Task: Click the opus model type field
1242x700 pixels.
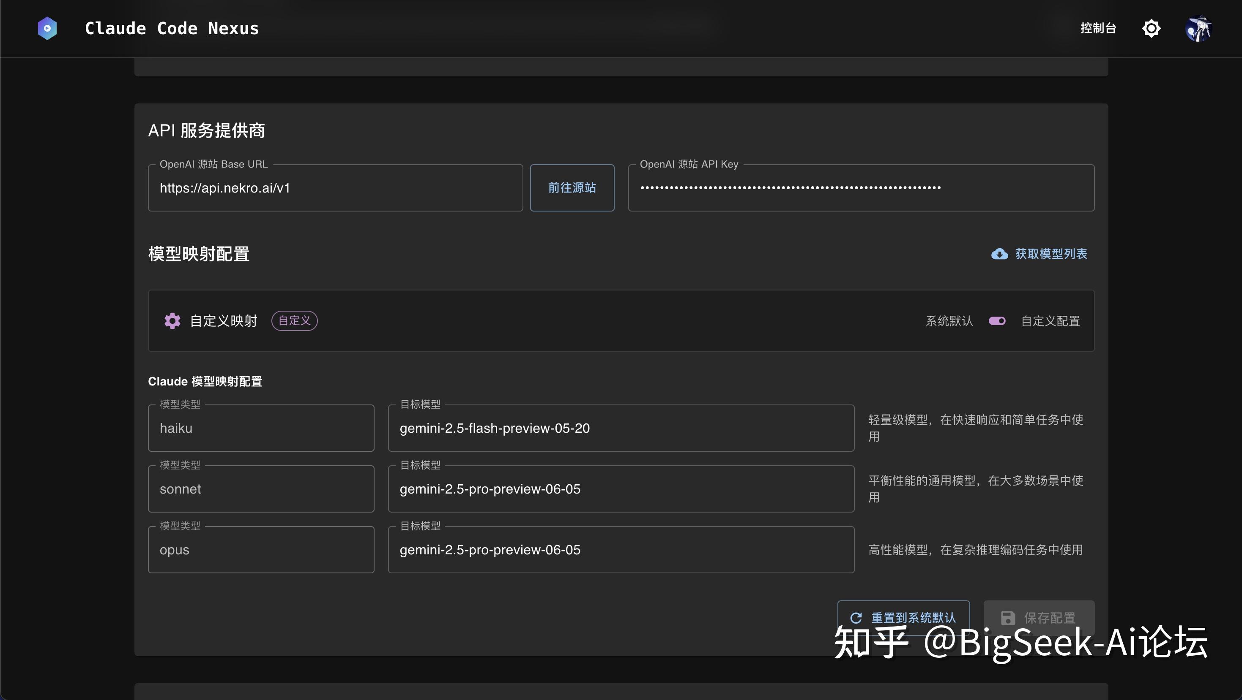Action: pyautogui.click(x=261, y=549)
